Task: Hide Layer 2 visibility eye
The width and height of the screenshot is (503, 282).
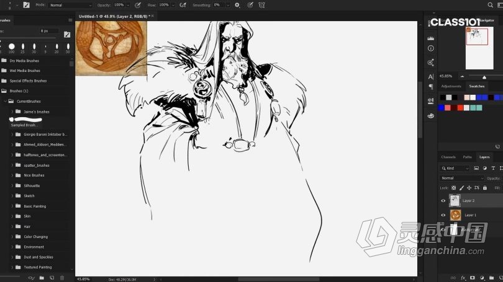Action: 443,201
